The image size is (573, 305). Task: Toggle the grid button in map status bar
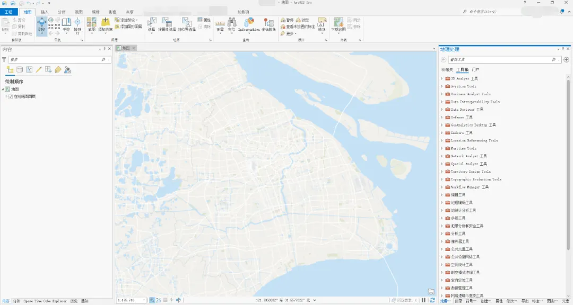(165, 300)
